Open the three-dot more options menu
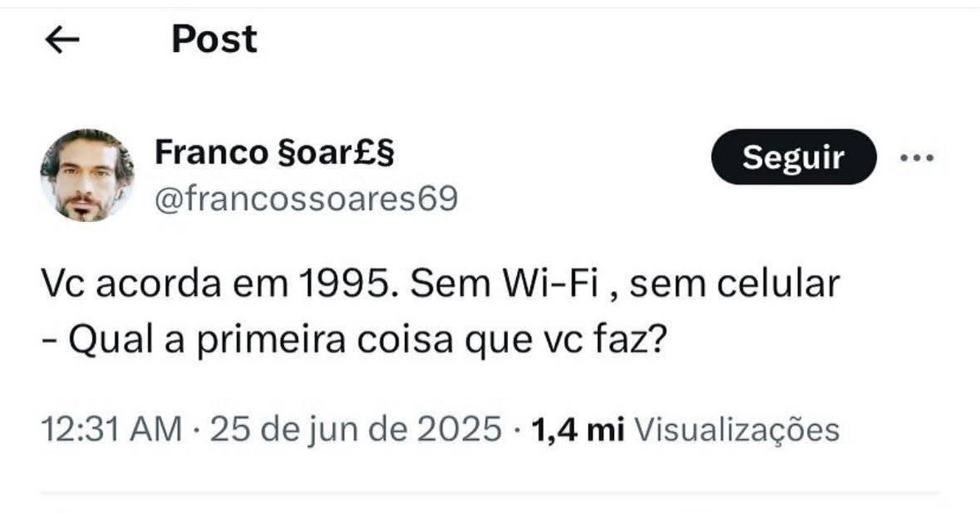The width and height of the screenshot is (980, 514). click(x=915, y=158)
